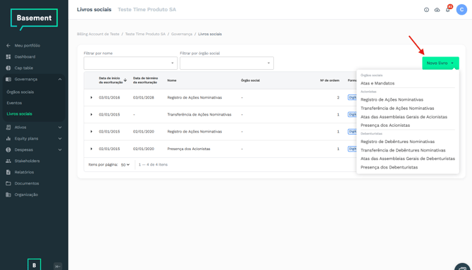Collapse the sidebar with the arrow icon
472x270 pixels.
click(58, 266)
